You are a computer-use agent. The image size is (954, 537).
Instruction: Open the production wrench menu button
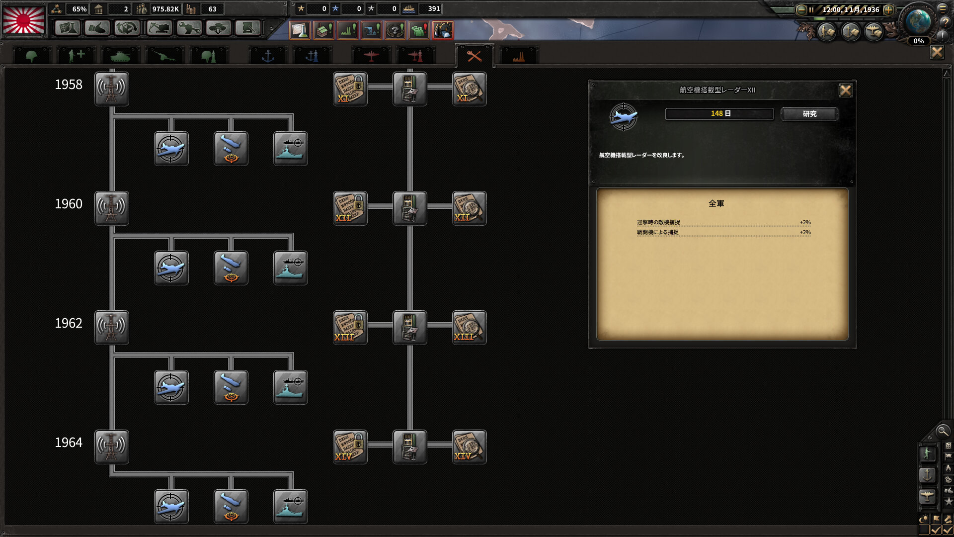tap(189, 28)
